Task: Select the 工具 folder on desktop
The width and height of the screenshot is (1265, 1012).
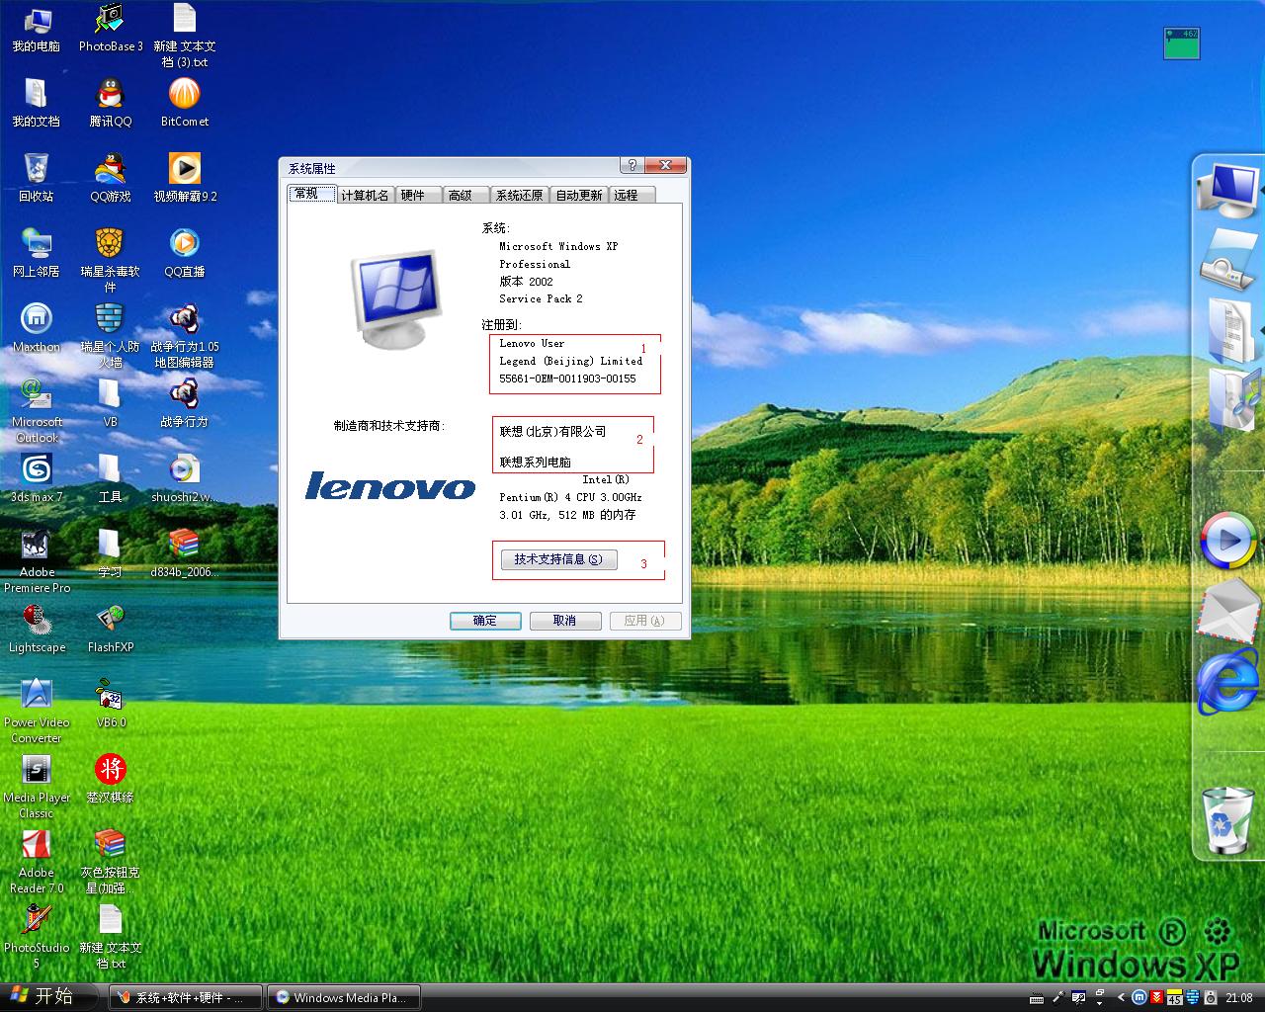Action: [x=111, y=478]
